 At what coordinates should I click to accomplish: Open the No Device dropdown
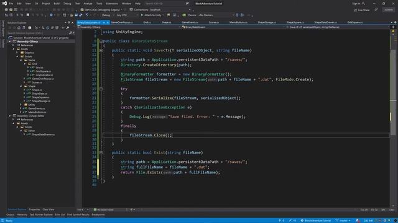pyautogui.click(x=216, y=15)
